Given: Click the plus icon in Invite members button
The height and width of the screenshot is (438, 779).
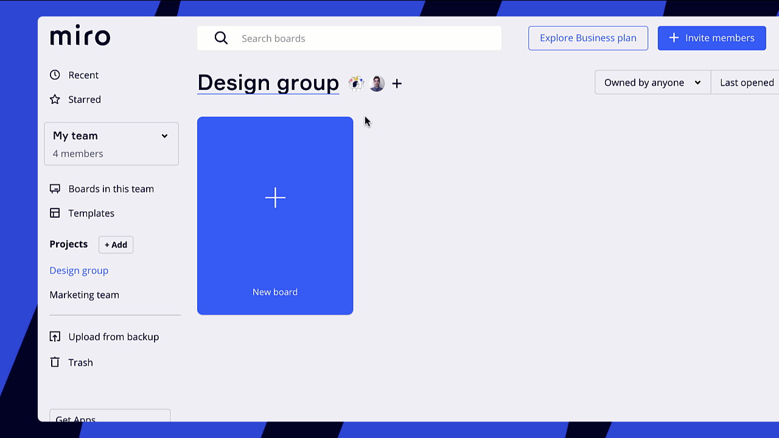Looking at the screenshot, I should [674, 38].
